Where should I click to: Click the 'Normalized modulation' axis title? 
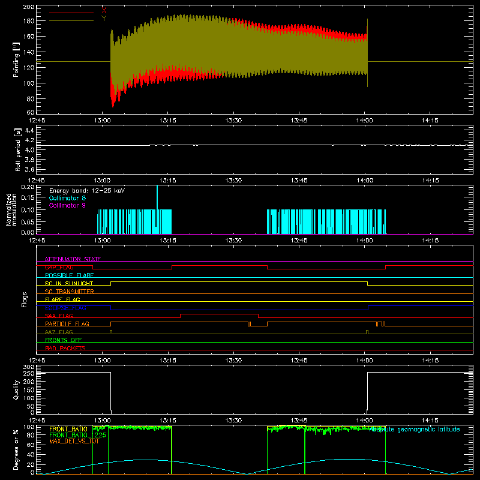[11, 209]
